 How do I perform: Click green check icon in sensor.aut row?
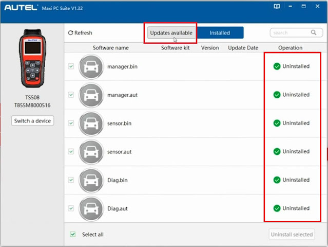click(x=277, y=151)
